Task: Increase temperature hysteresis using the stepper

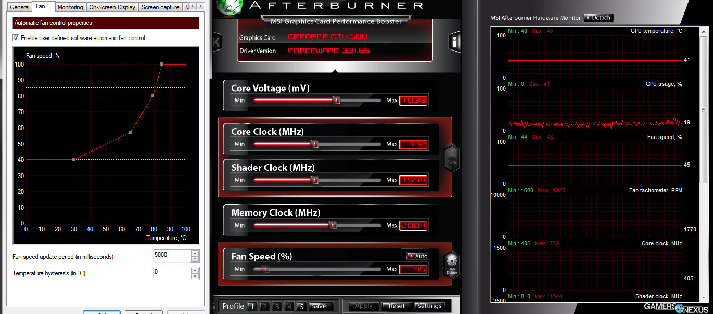Action: pyautogui.click(x=195, y=270)
